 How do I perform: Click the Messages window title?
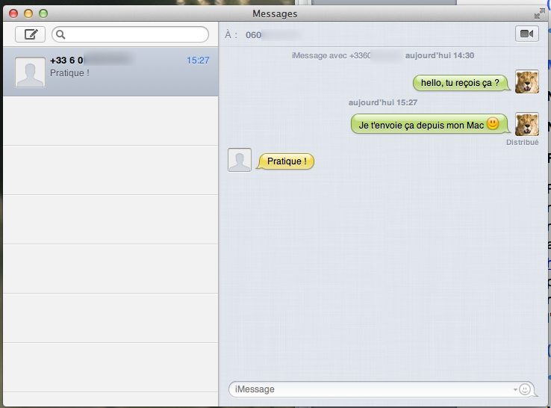tap(275, 14)
